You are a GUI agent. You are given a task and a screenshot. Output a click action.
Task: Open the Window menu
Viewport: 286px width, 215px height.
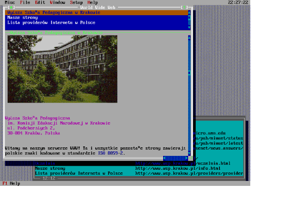pyautogui.click(x=58, y=2)
